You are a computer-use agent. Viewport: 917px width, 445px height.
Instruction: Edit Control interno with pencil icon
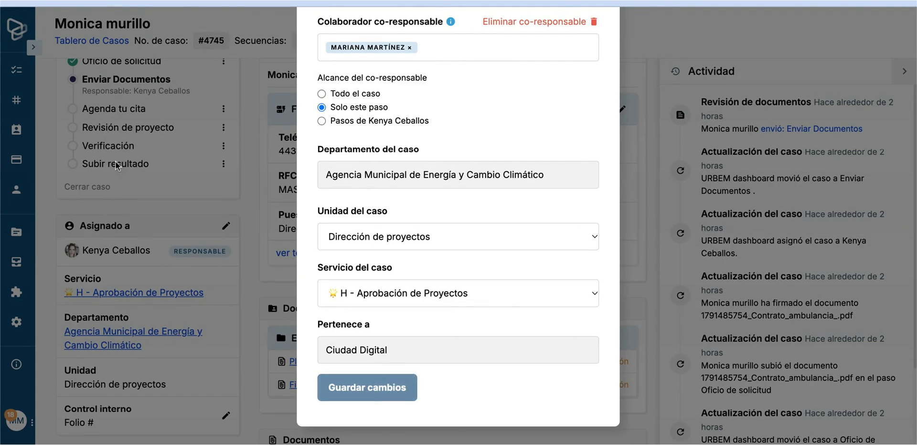click(226, 415)
